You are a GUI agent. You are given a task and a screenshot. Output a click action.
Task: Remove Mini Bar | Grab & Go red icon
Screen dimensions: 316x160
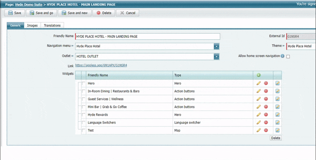(x=266, y=107)
